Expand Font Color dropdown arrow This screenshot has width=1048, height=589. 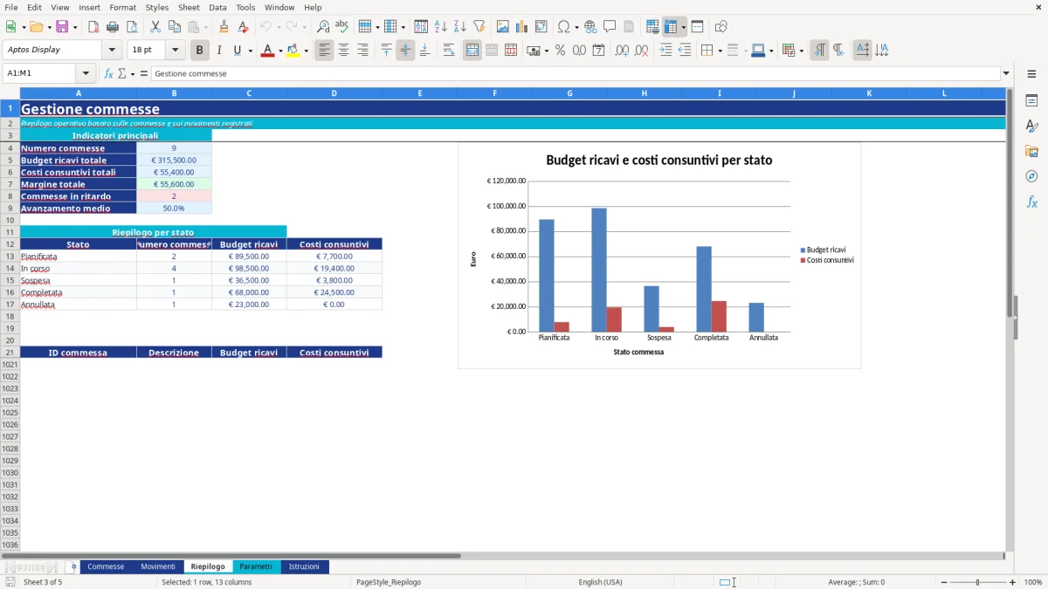[280, 51]
